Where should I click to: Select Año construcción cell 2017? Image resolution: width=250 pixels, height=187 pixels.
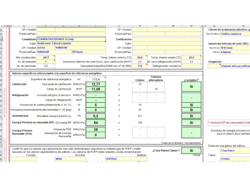tap(46, 57)
